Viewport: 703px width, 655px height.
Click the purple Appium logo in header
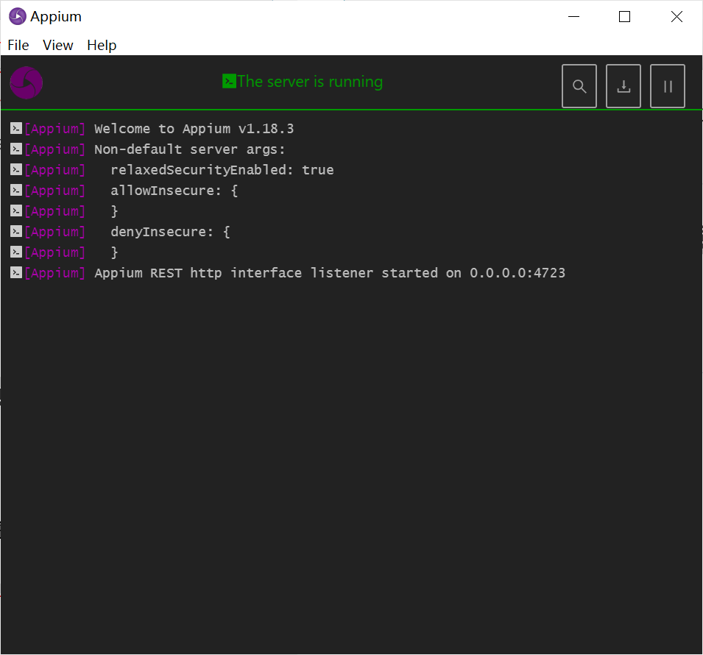coord(27,82)
